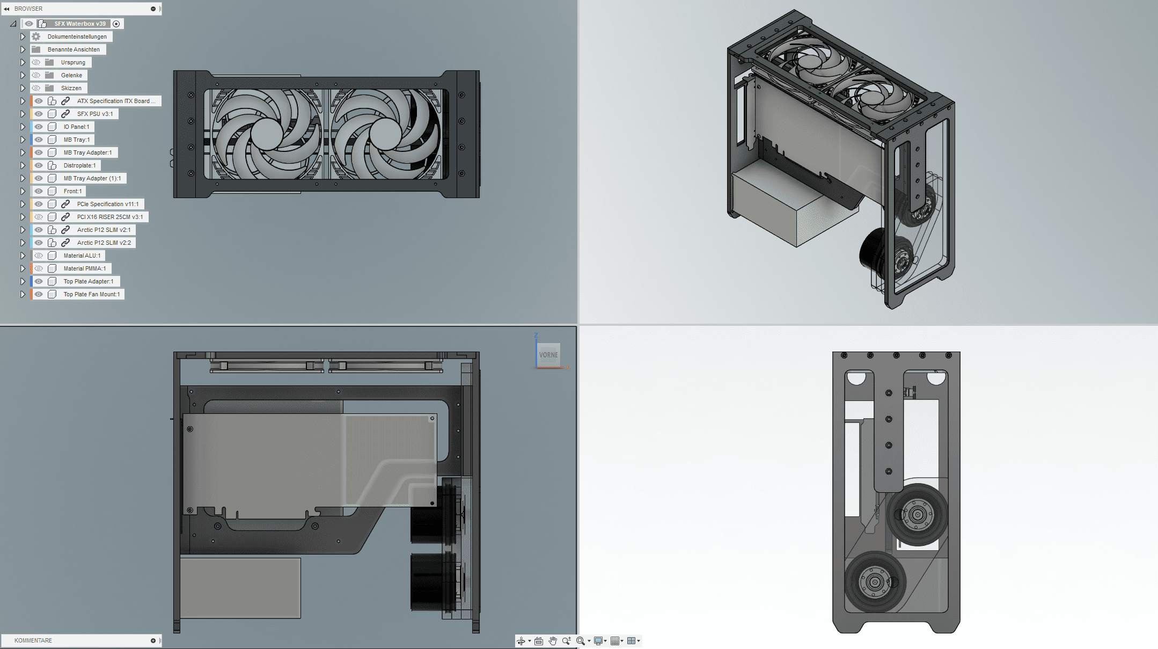Click assembly icon of Distroplate:1
Image resolution: width=1158 pixels, height=649 pixels.
pyautogui.click(x=52, y=165)
